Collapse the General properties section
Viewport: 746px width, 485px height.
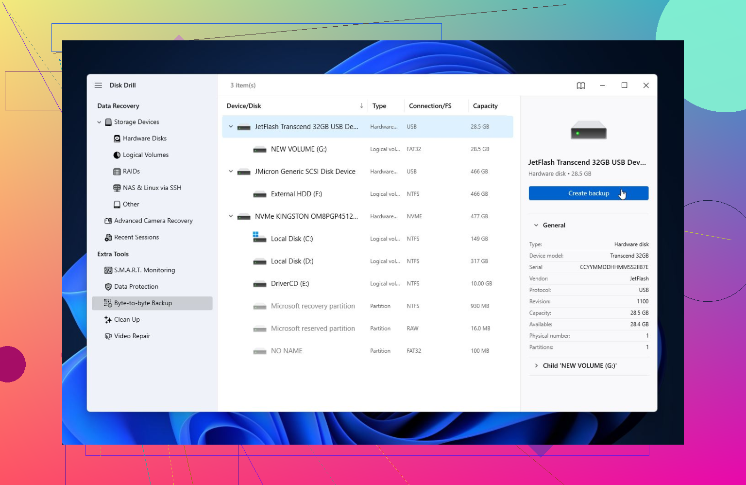[536, 225]
